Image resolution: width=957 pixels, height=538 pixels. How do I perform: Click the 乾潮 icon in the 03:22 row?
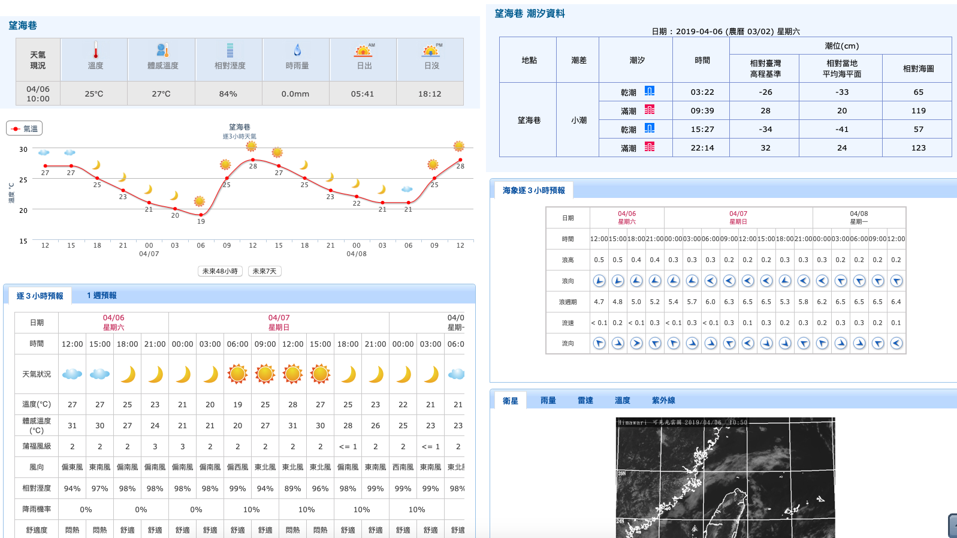[x=650, y=91]
